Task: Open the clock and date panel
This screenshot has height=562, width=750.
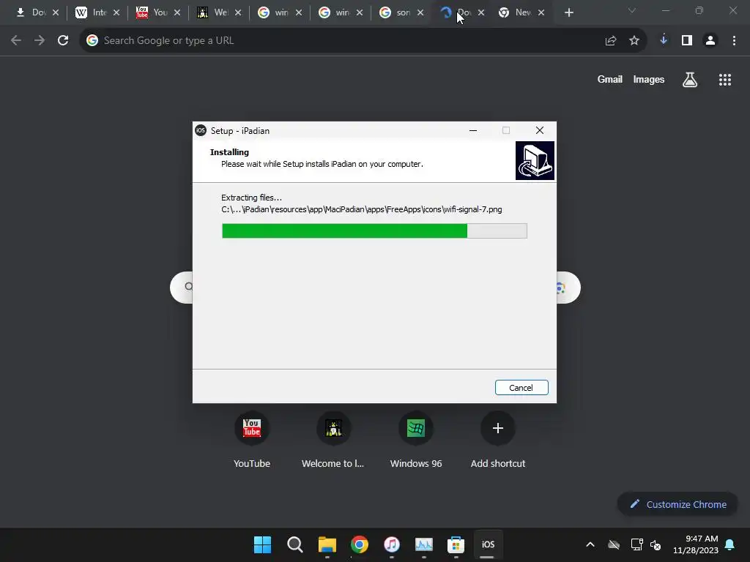Action: point(696,544)
